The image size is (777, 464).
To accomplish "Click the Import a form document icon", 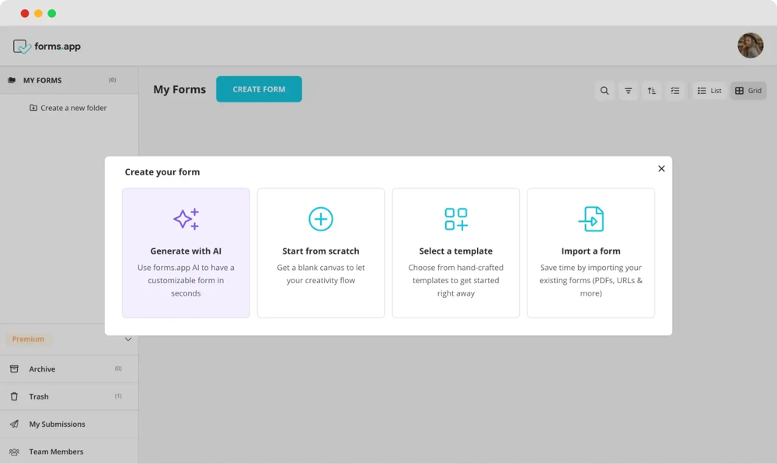I will click(591, 219).
